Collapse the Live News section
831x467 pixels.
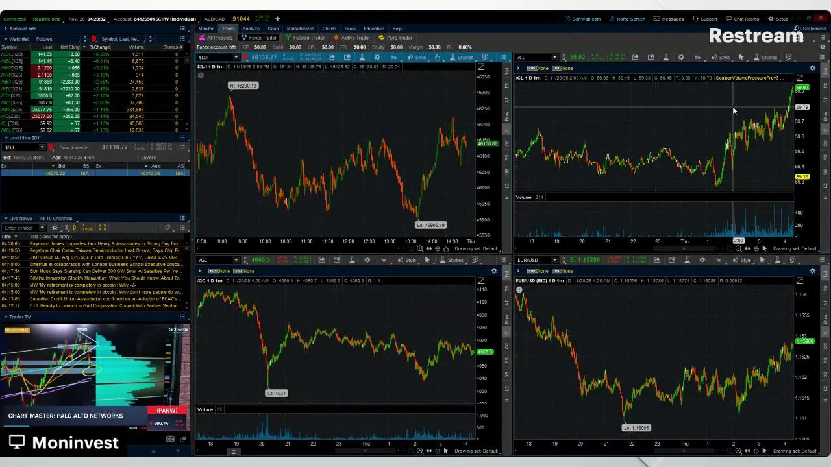coord(6,218)
